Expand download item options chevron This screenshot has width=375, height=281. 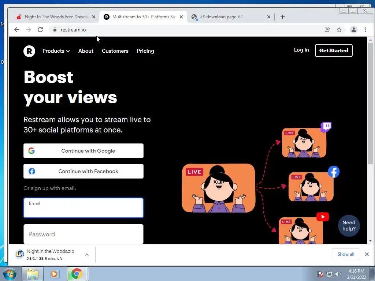tap(86, 255)
